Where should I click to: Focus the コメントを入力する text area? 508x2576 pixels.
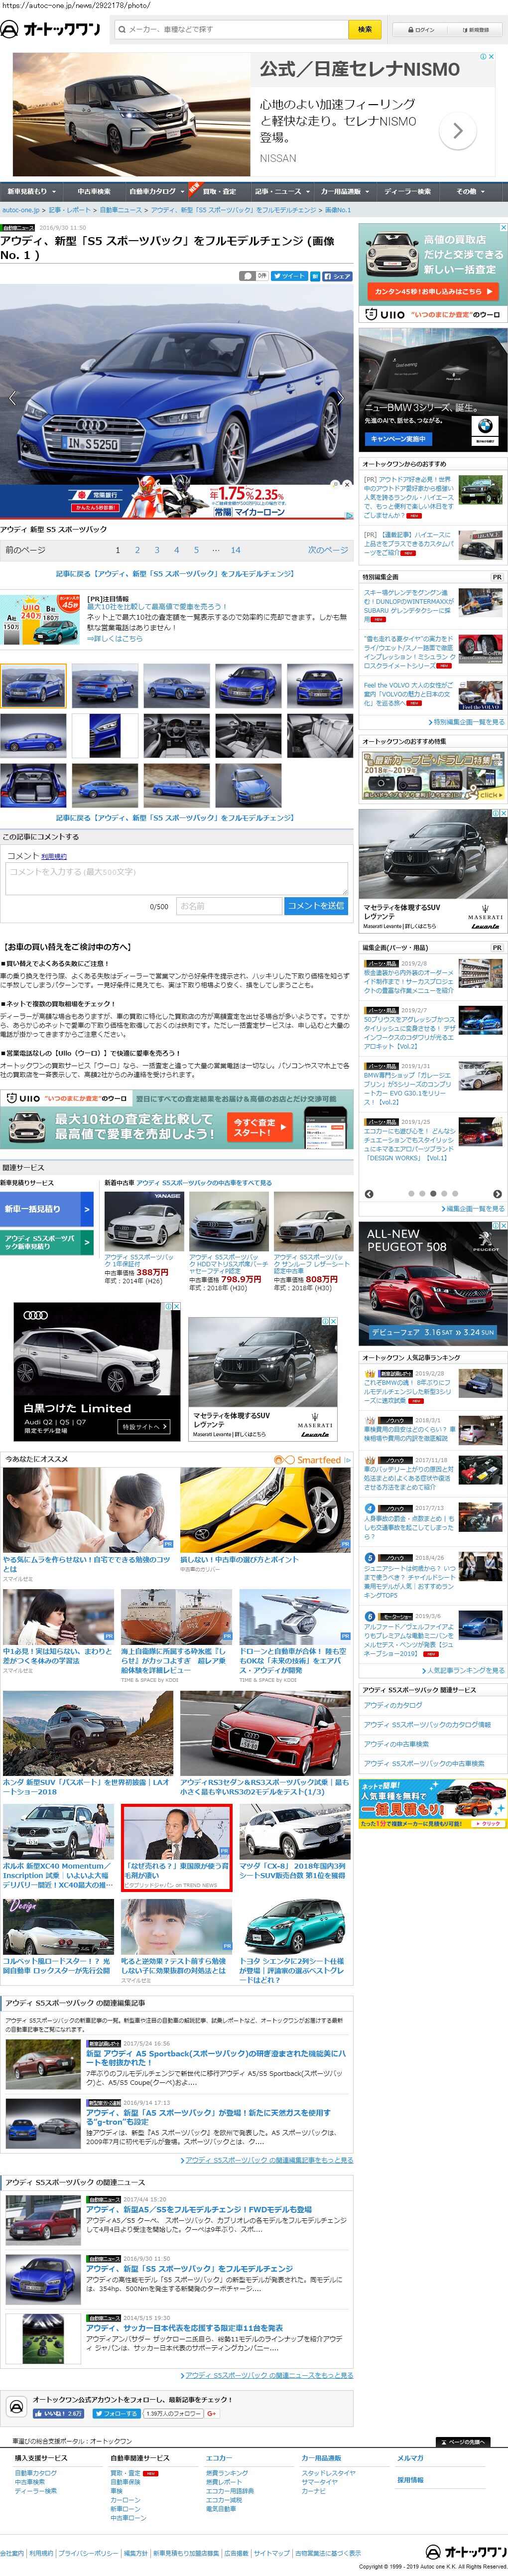[x=176, y=878]
